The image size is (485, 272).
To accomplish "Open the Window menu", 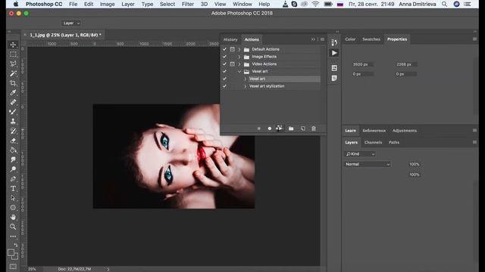I will tap(242, 4).
